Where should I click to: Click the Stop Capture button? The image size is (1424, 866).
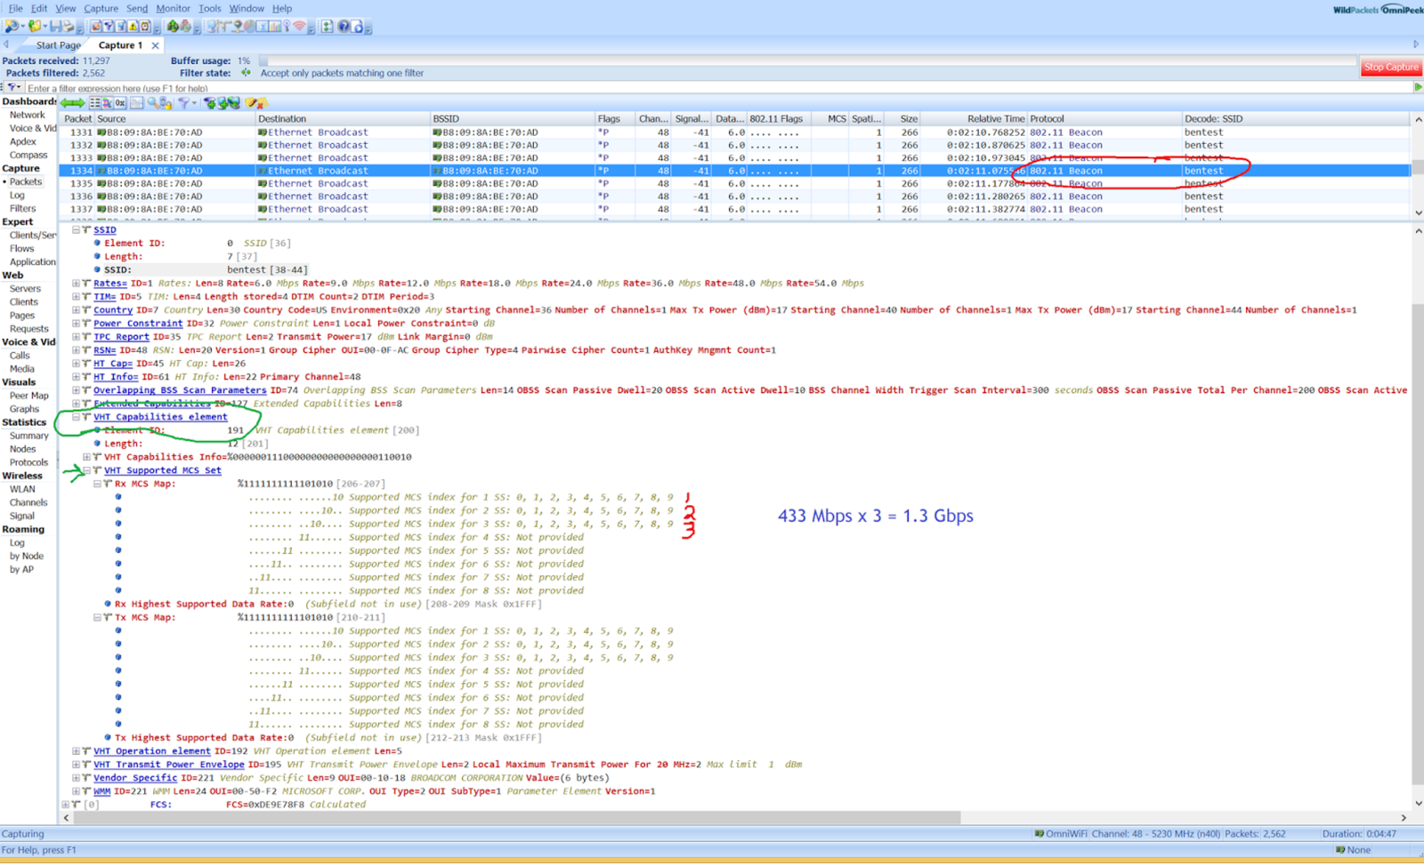coord(1391,67)
